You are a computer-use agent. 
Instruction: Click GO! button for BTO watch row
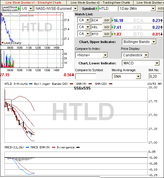(107, 34)
